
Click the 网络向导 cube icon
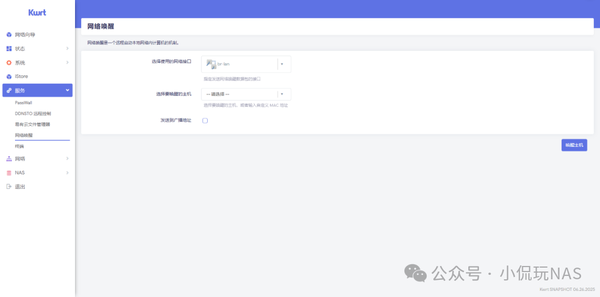(9, 35)
